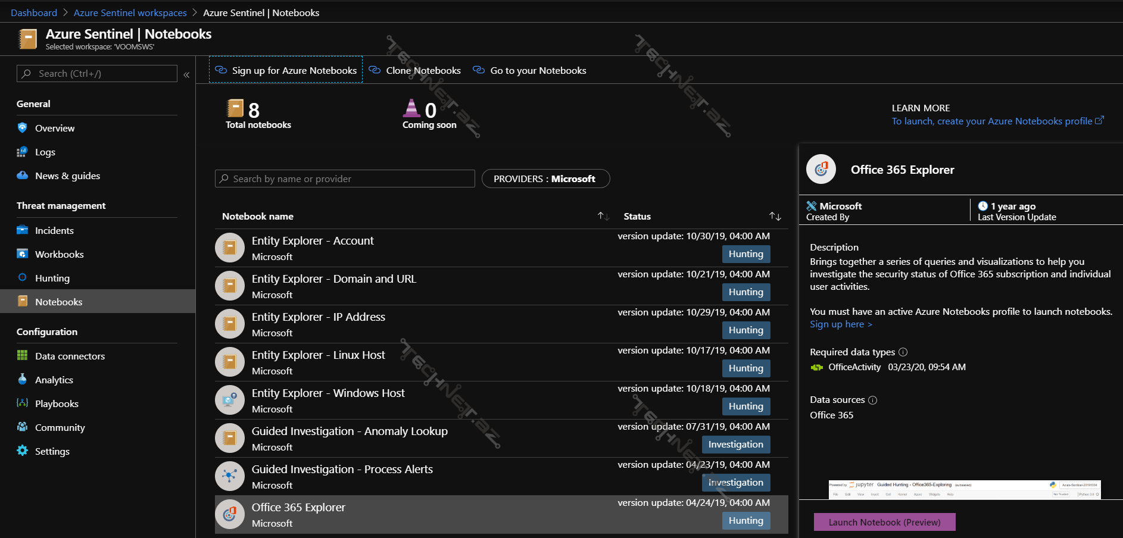Click Clone Notebooks in the toolbar
The image size is (1123, 538).
[x=415, y=70]
